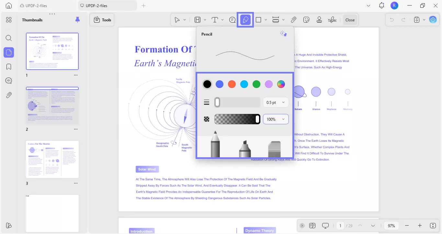Open Search in the left sidebar
Screen dimensions: 442x234
tap(9, 38)
